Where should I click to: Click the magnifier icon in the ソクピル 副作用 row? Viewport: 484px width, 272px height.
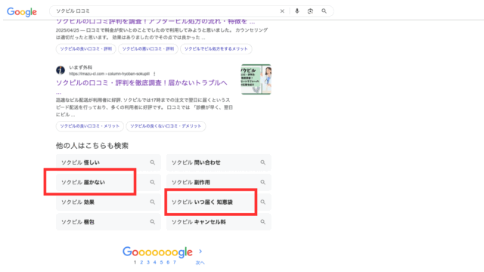(262, 182)
